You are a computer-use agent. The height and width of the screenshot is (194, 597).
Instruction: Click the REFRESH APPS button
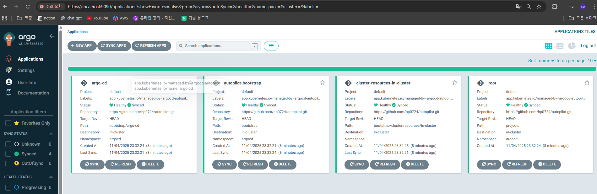pyautogui.click(x=151, y=46)
